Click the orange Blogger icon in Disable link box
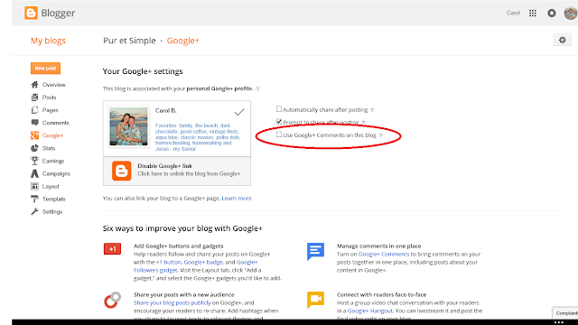Screen dimensions: 578x325 point(122,171)
